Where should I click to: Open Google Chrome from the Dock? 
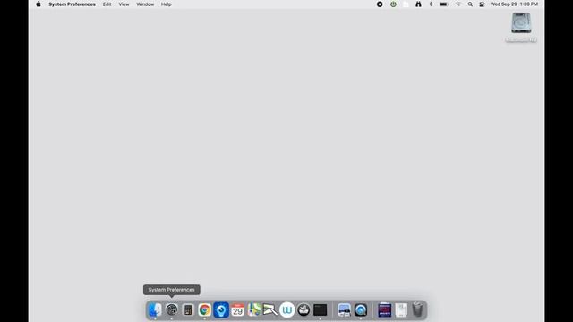pos(205,310)
